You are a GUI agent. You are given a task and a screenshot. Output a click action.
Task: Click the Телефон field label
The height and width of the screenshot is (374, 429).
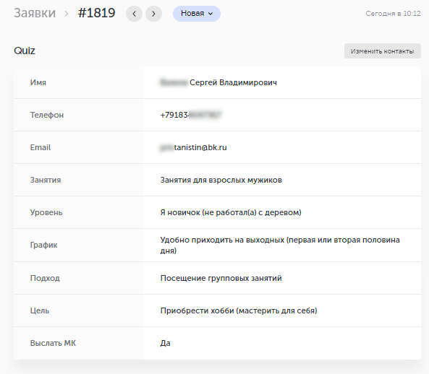point(47,115)
